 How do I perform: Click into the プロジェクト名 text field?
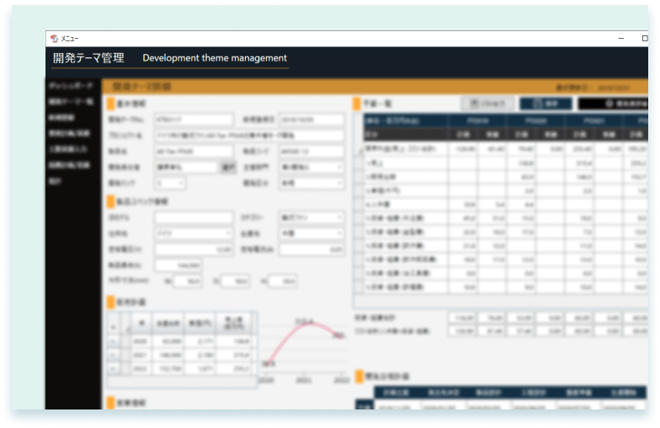[x=249, y=136]
